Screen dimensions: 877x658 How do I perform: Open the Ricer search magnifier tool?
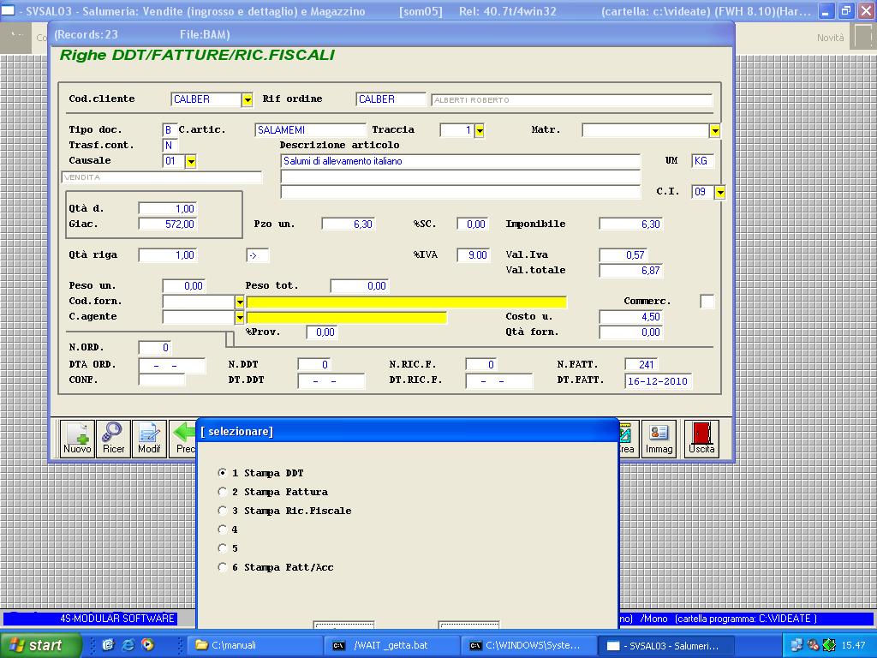point(113,439)
